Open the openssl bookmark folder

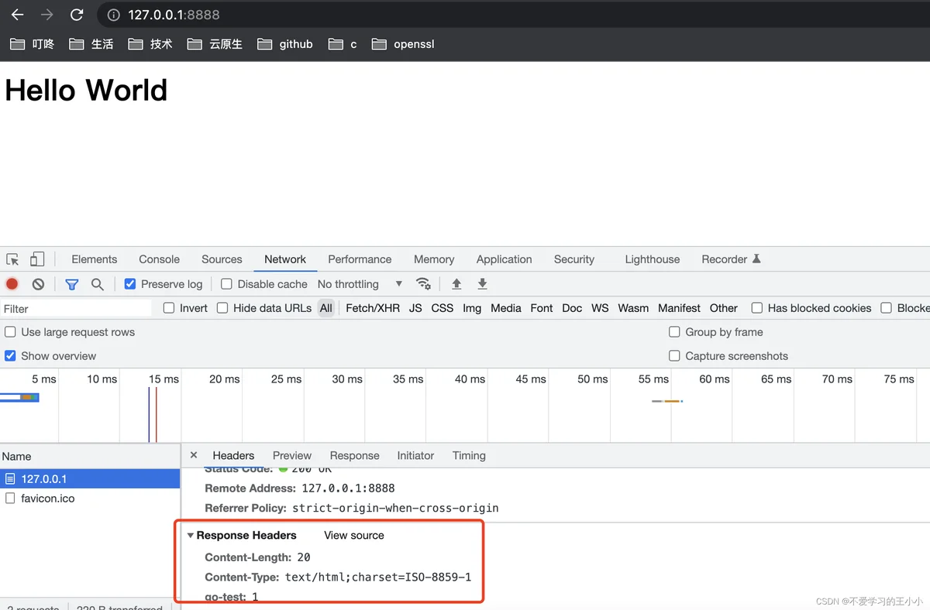(x=403, y=44)
